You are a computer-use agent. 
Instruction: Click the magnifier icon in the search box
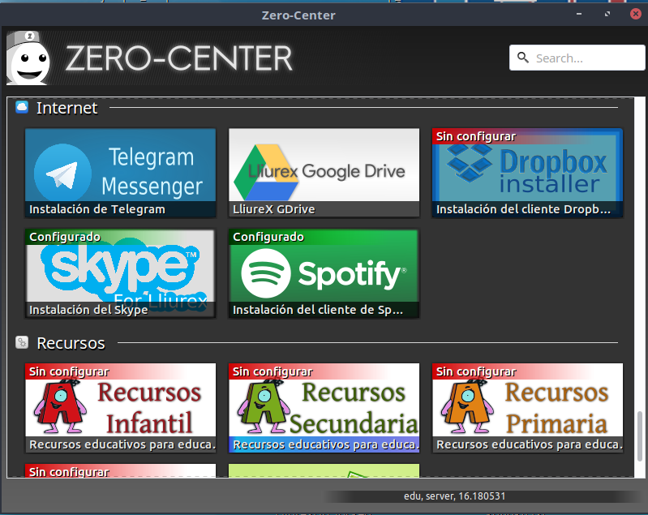[x=523, y=58]
